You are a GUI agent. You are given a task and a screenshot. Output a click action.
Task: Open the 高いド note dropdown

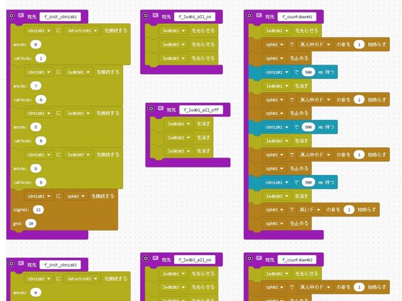(x=310, y=209)
